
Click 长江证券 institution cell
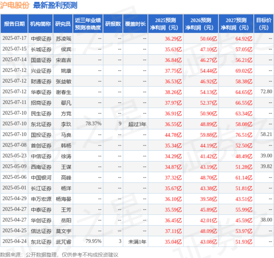(x=41, y=188)
